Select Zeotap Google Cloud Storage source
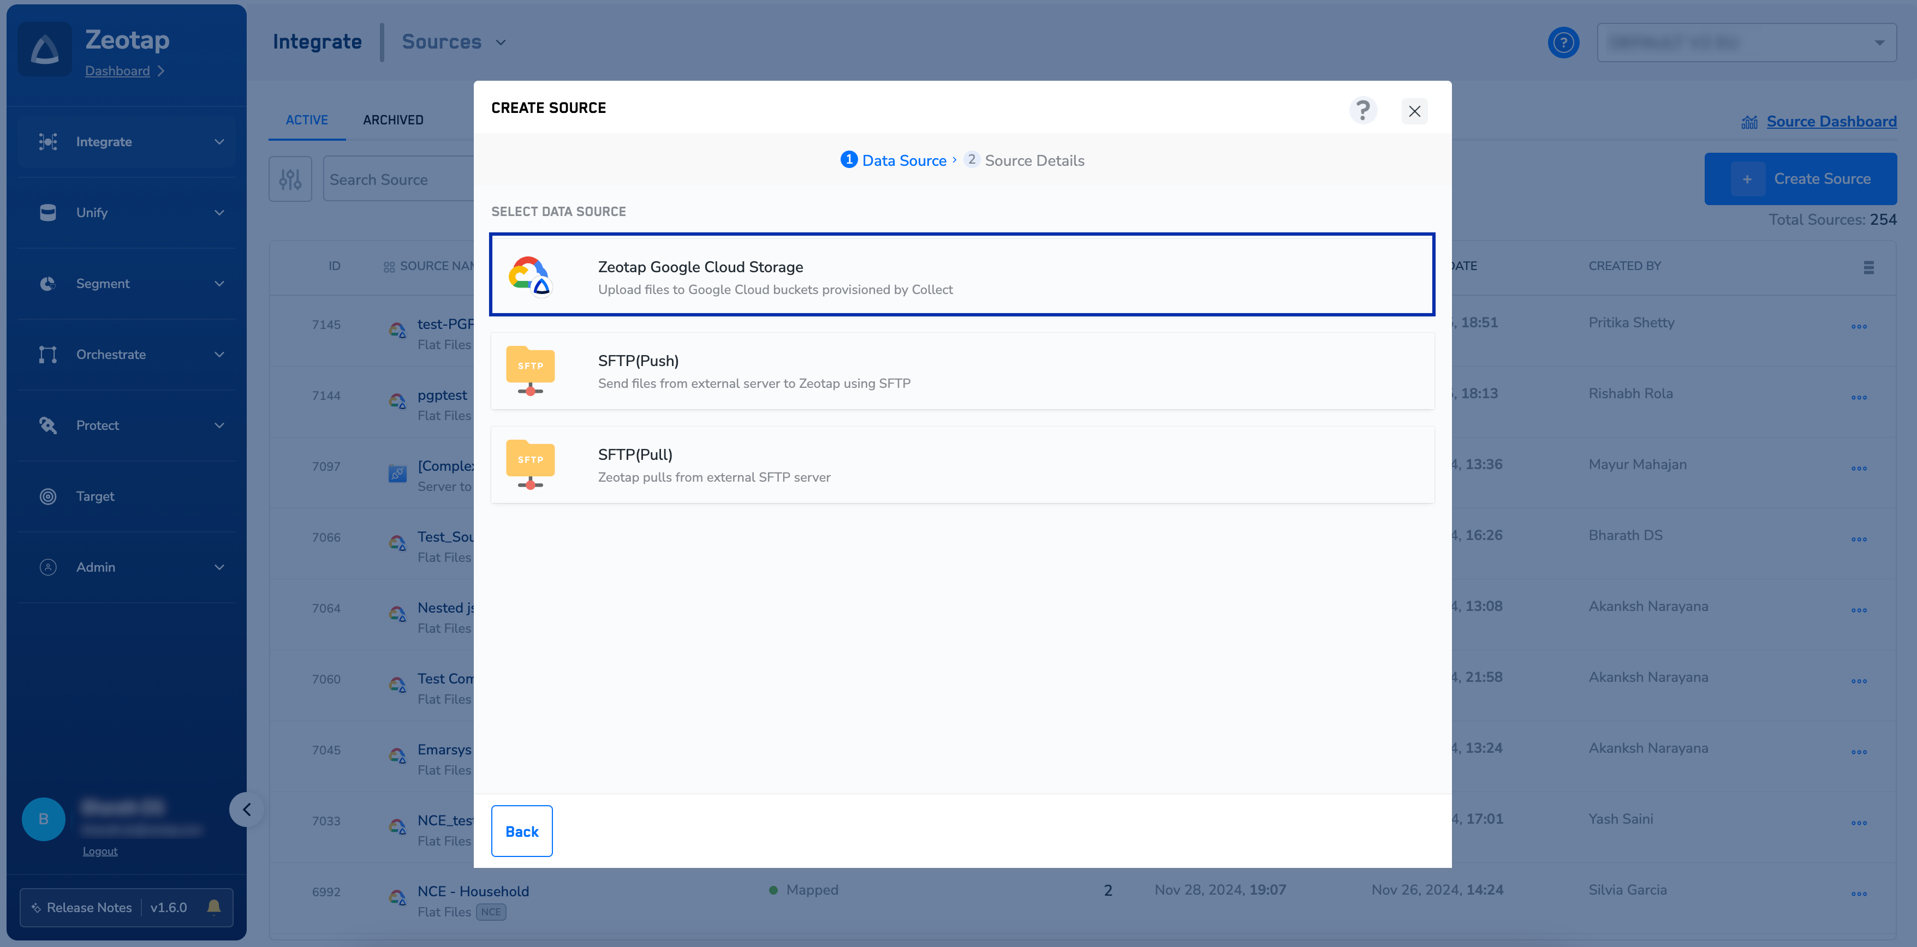 click(961, 275)
